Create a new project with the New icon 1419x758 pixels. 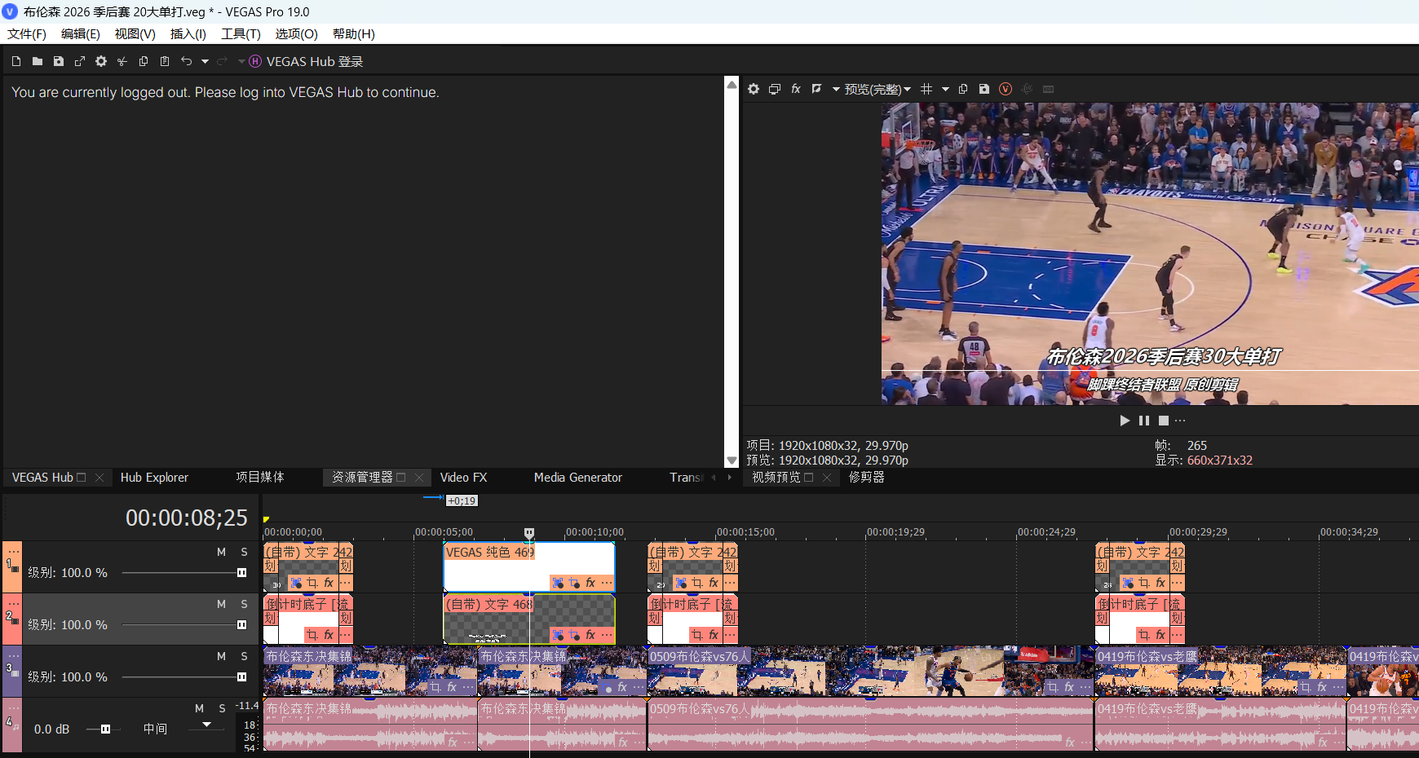coord(16,61)
